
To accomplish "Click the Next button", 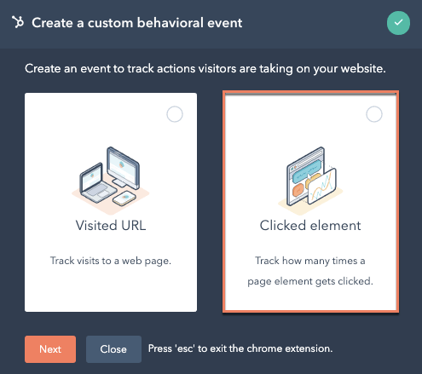I will [50, 349].
